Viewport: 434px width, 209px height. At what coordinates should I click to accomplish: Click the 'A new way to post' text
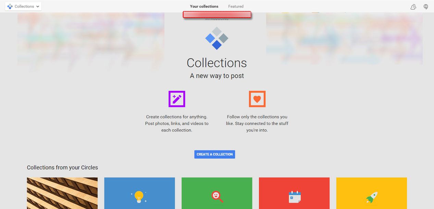[217, 76]
